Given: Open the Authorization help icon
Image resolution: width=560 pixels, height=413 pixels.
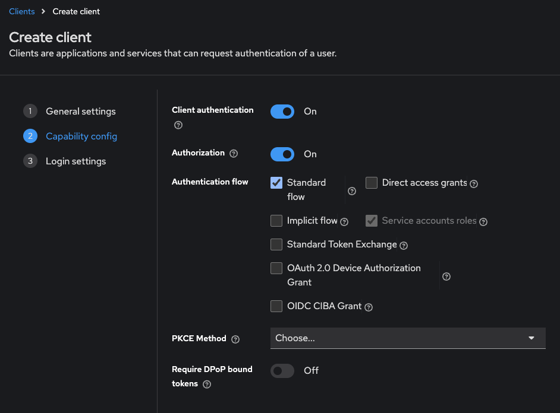Looking at the screenshot, I should tap(234, 153).
